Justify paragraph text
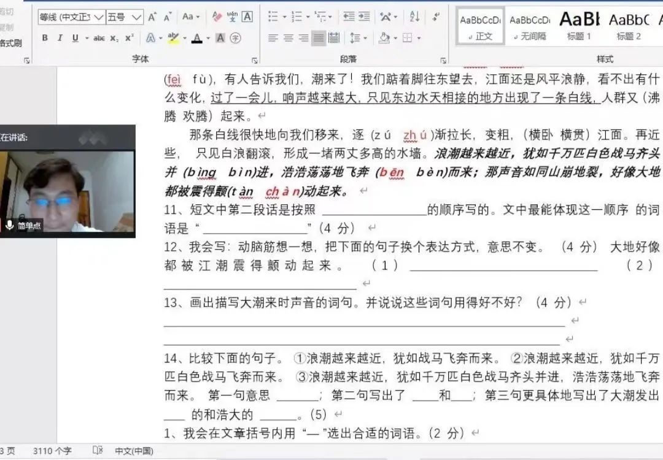 (x=319, y=38)
